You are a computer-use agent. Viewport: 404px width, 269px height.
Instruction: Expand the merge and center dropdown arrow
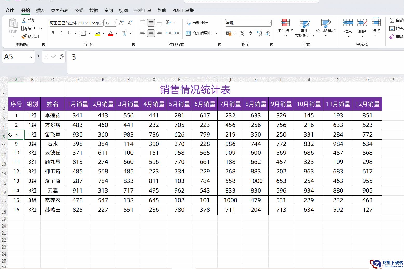tap(217, 33)
